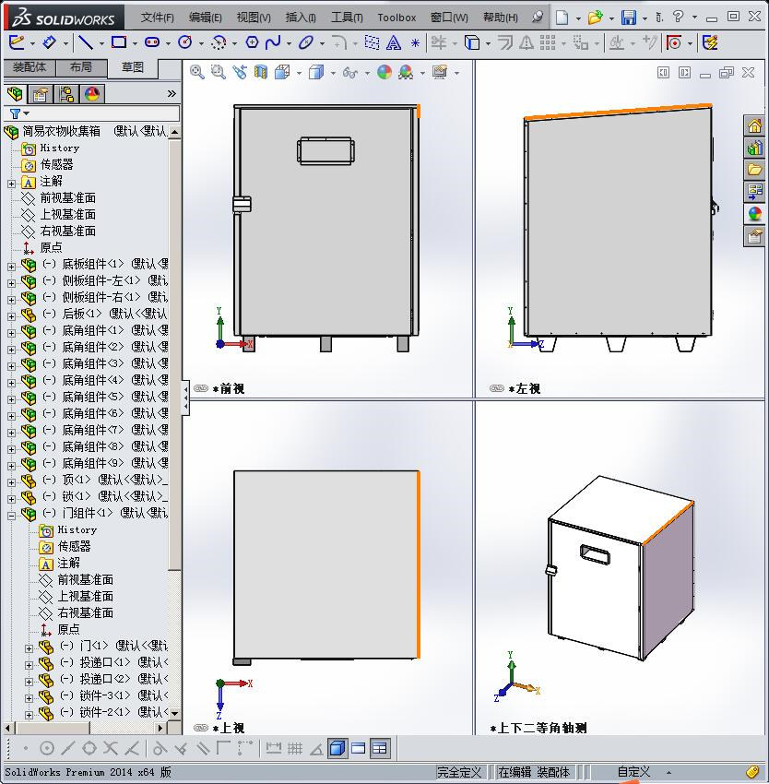Open the DisplayManager tab

(x=92, y=94)
